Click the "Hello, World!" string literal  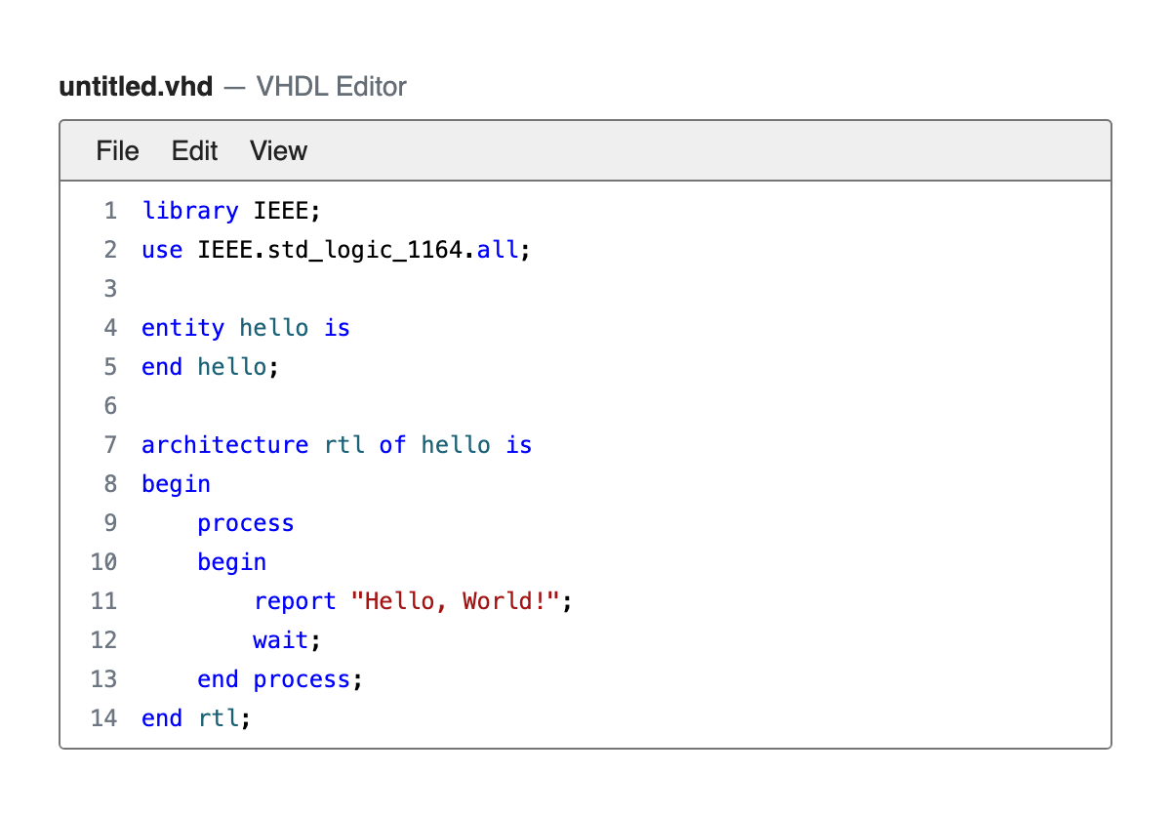pos(455,601)
